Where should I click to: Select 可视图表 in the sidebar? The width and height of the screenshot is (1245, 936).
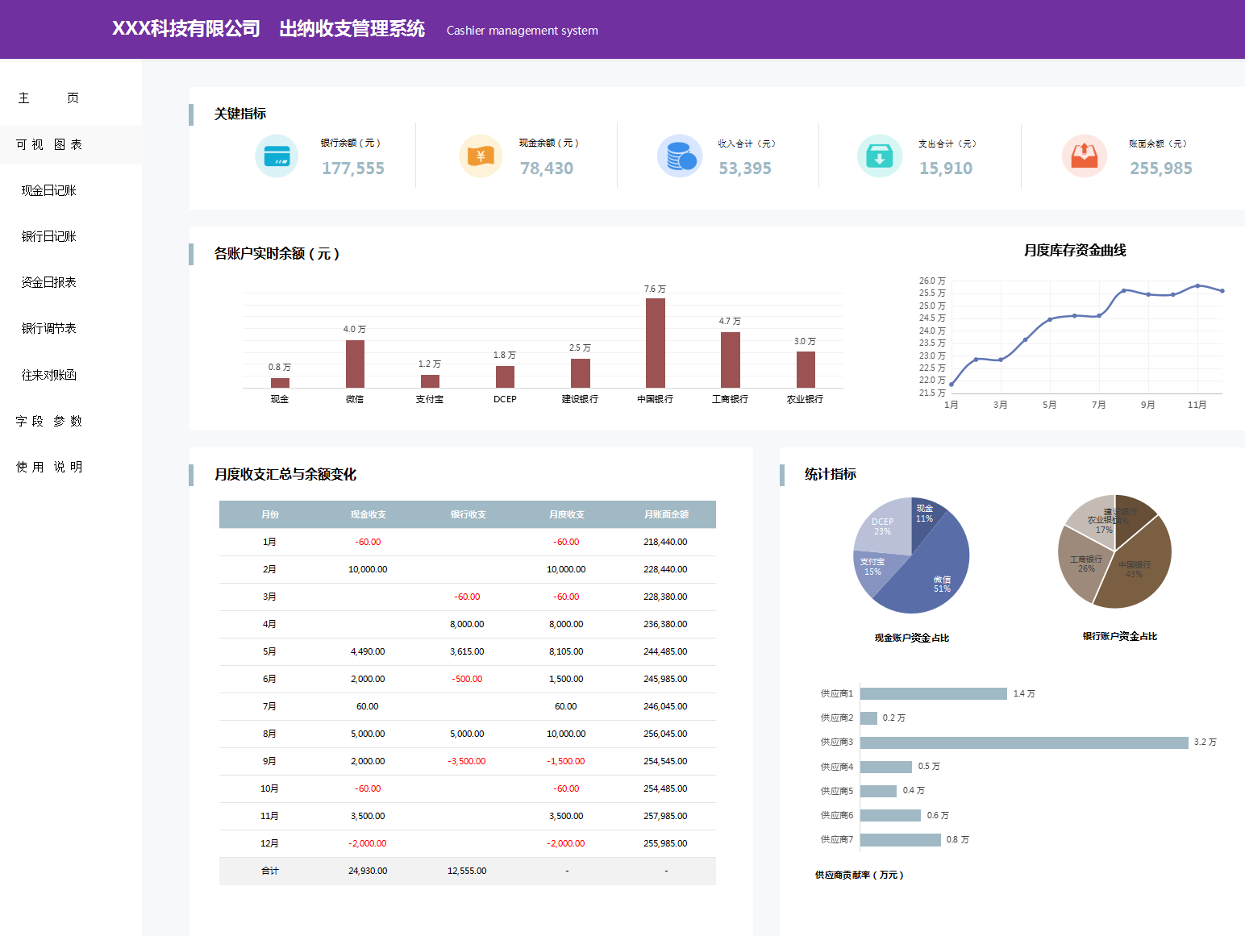point(48,144)
